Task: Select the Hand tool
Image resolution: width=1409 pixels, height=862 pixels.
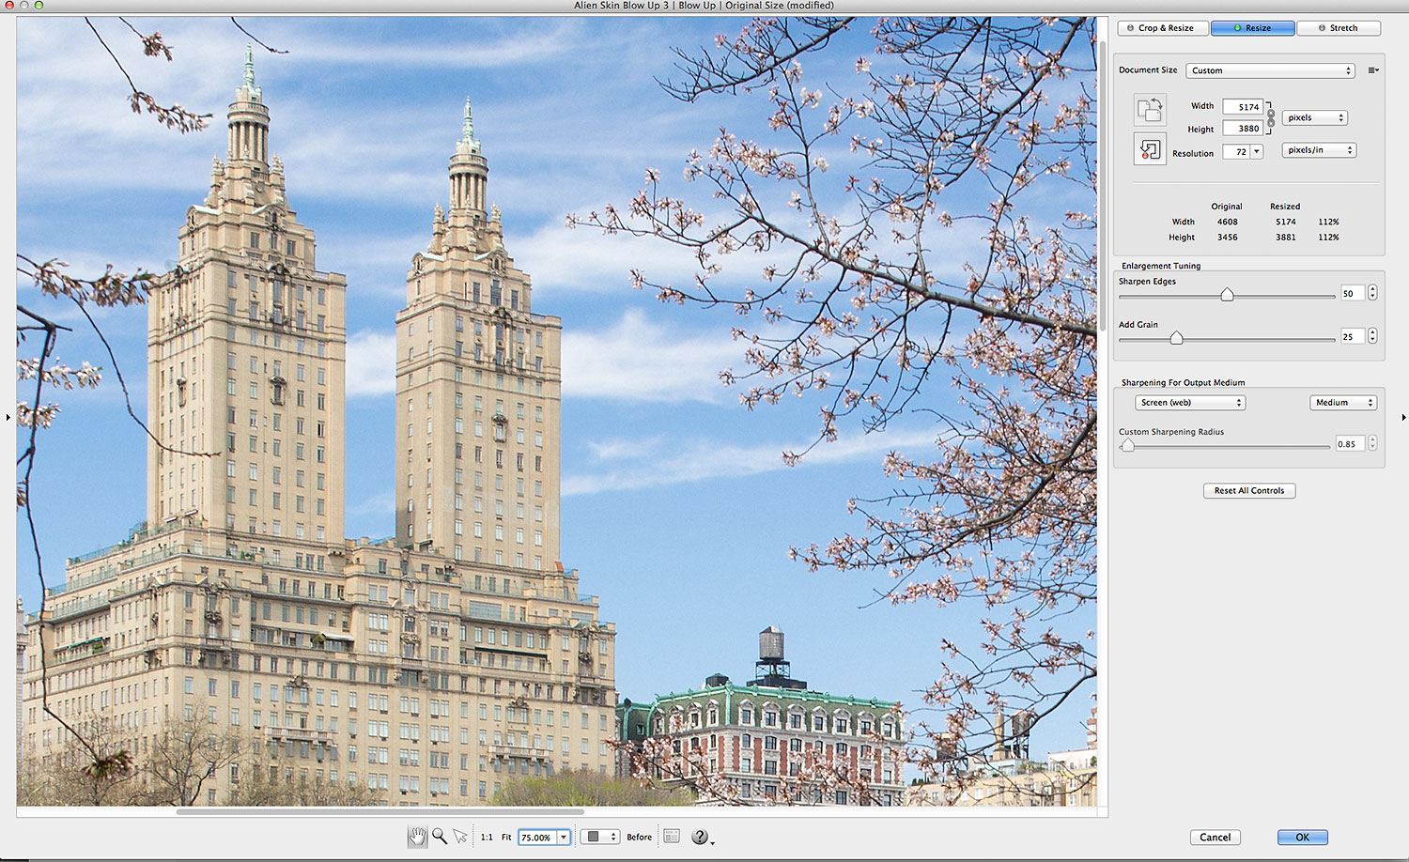Action: tap(417, 836)
